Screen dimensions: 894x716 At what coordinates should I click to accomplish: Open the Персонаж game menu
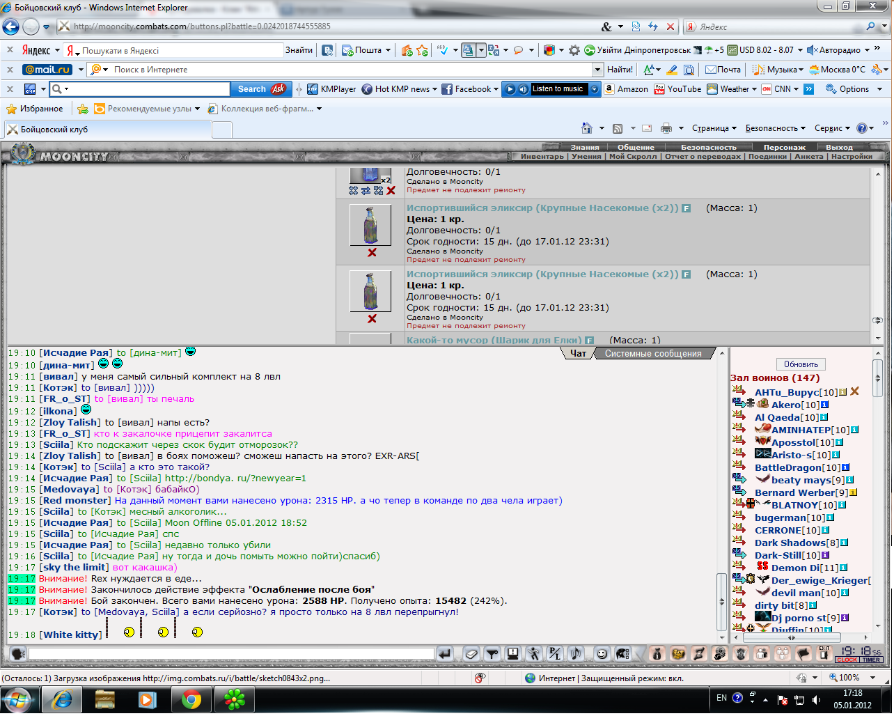tap(785, 147)
